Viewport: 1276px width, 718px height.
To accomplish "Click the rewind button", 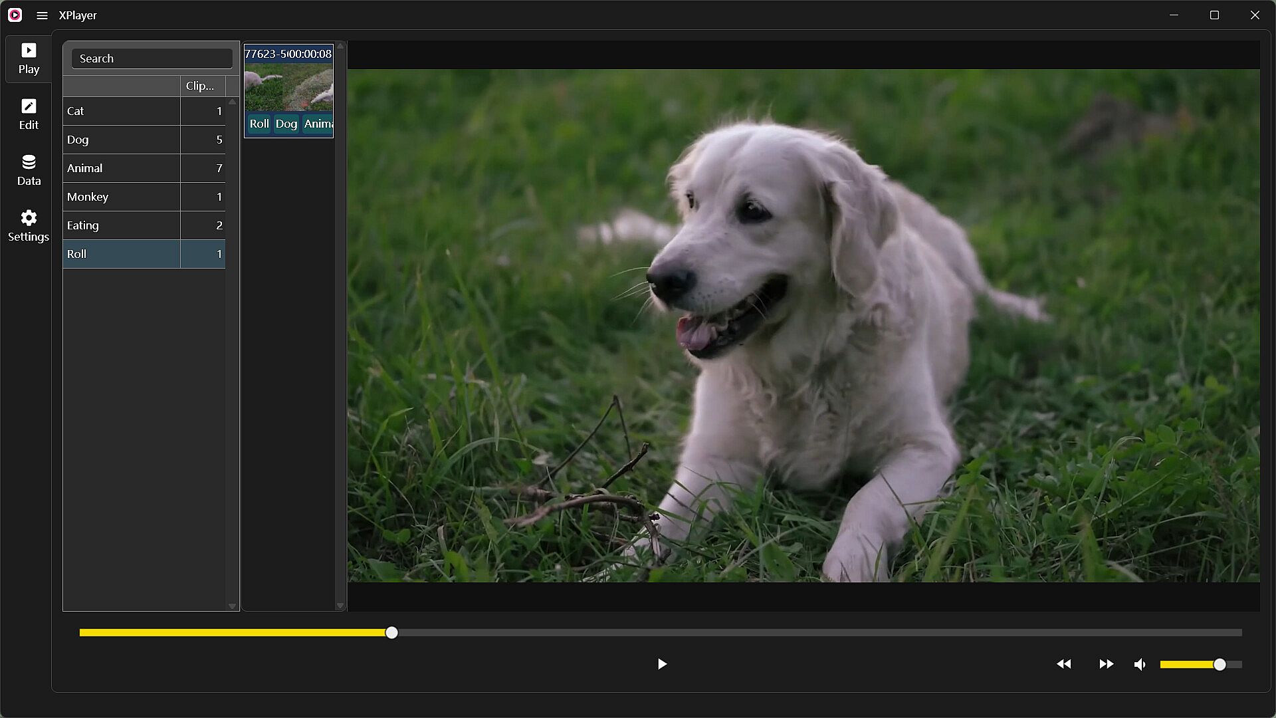I will pos(1064,664).
